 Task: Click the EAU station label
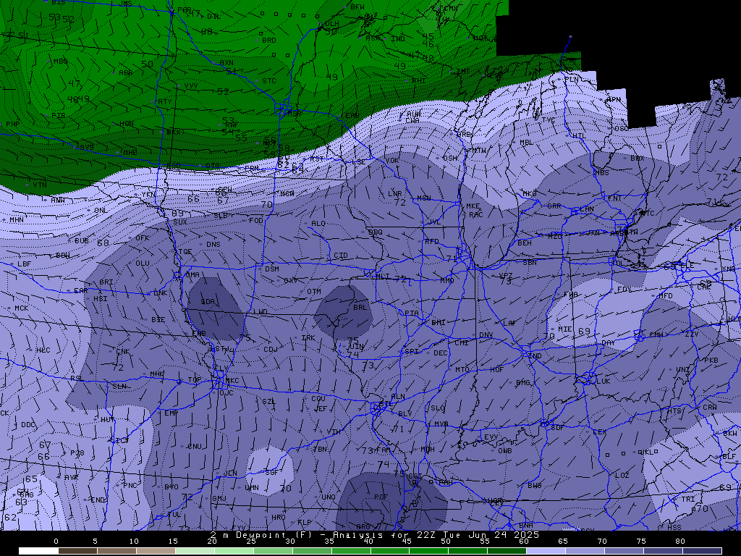pos(352,116)
